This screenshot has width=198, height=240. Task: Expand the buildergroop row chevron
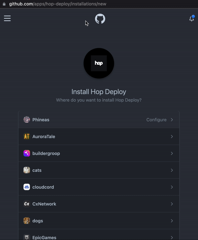coord(172,154)
